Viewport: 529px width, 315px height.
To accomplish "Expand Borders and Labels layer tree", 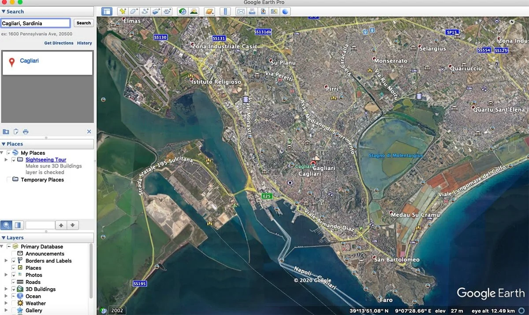I will pos(6,260).
